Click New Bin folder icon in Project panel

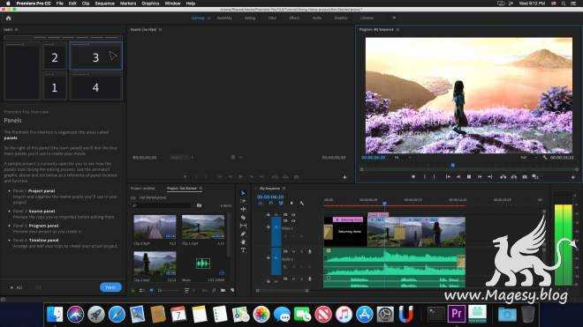click(223, 290)
